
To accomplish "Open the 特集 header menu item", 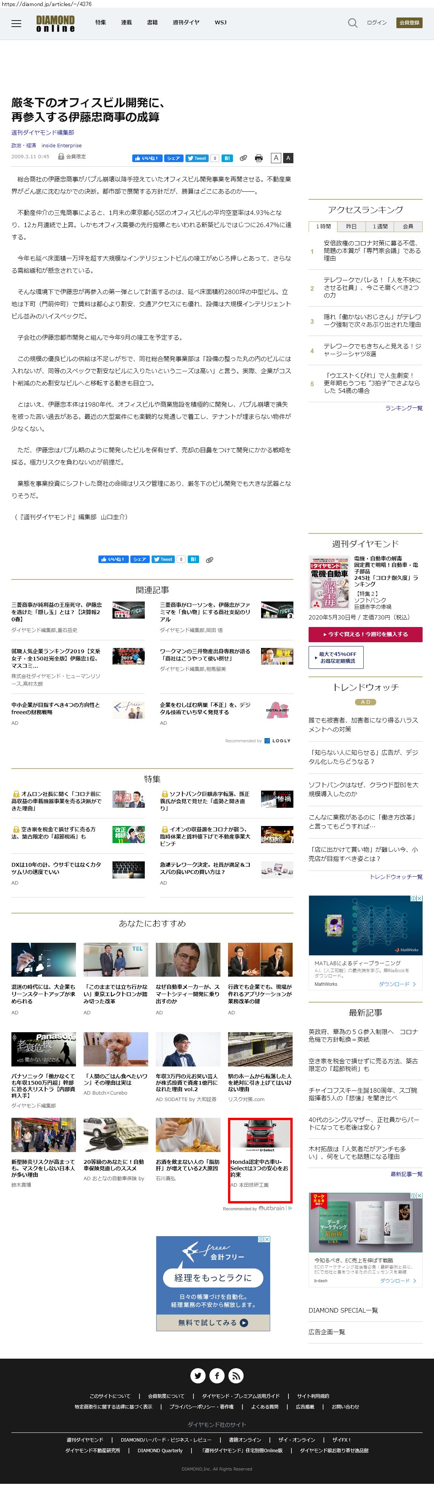I will pos(100,23).
